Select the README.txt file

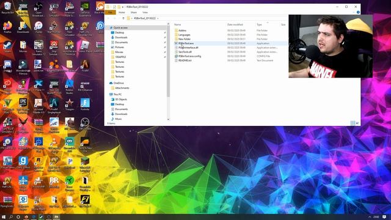pyautogui.click(x=183, y=61)
